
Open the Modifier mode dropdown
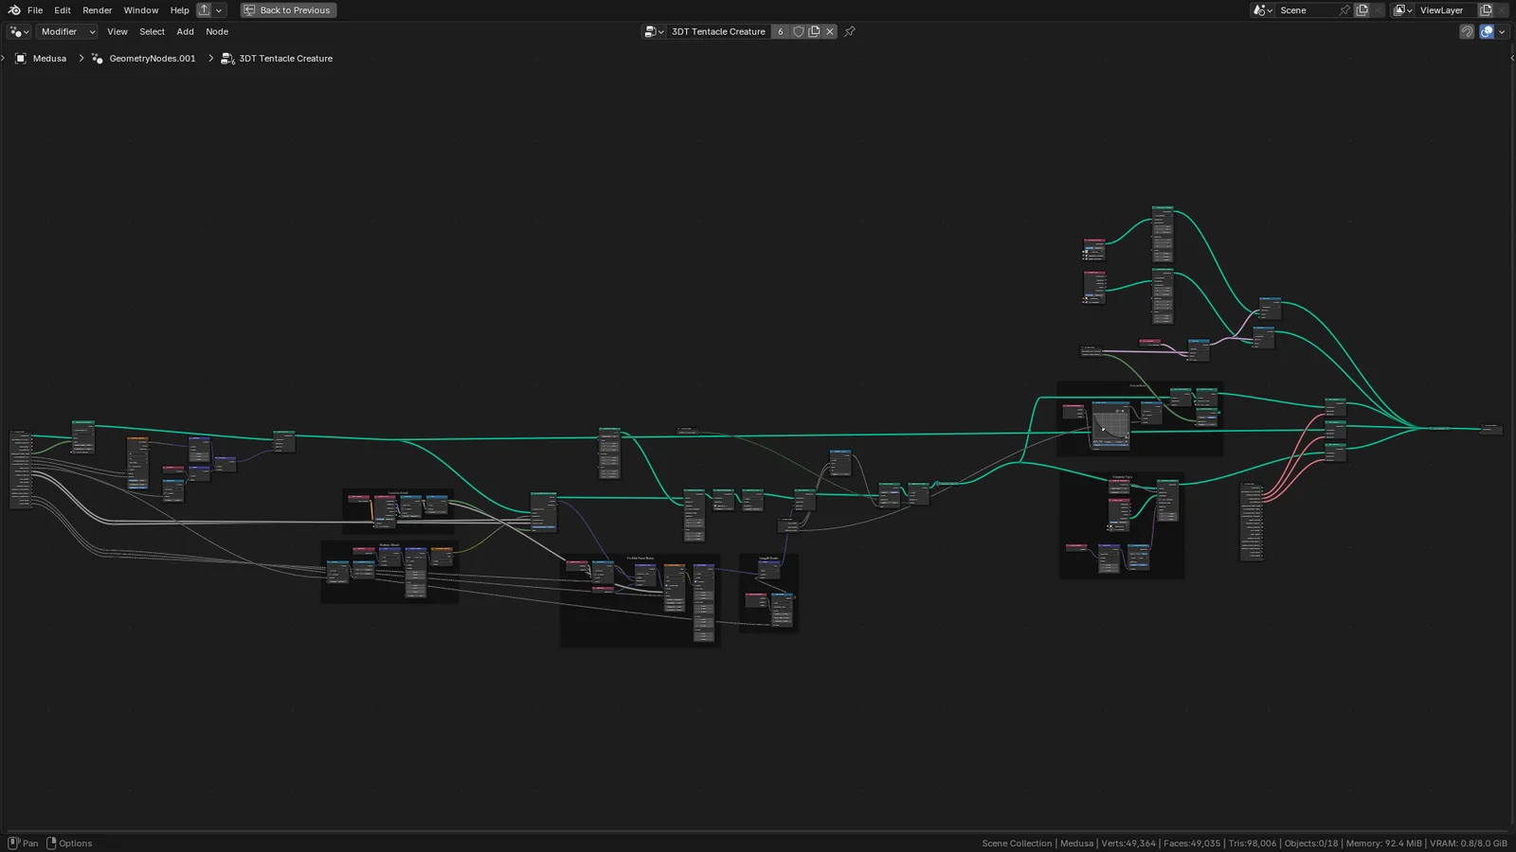(66, 31)
